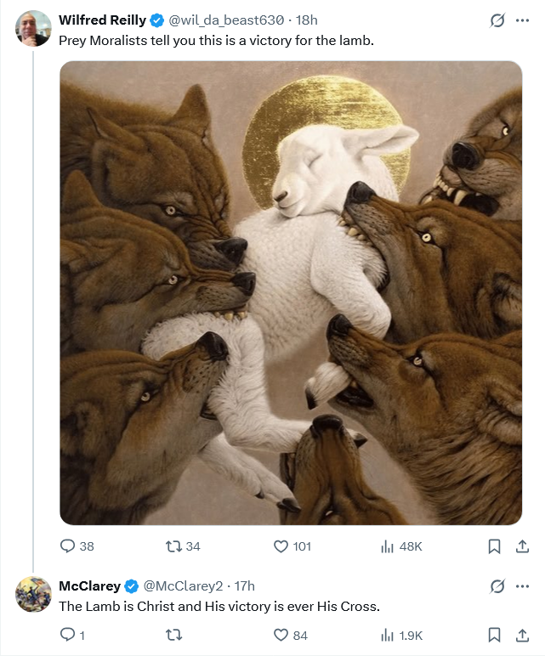Open more options menu on McClarey's reply
Screen dimensions: 545x656
tap(522, 586)
